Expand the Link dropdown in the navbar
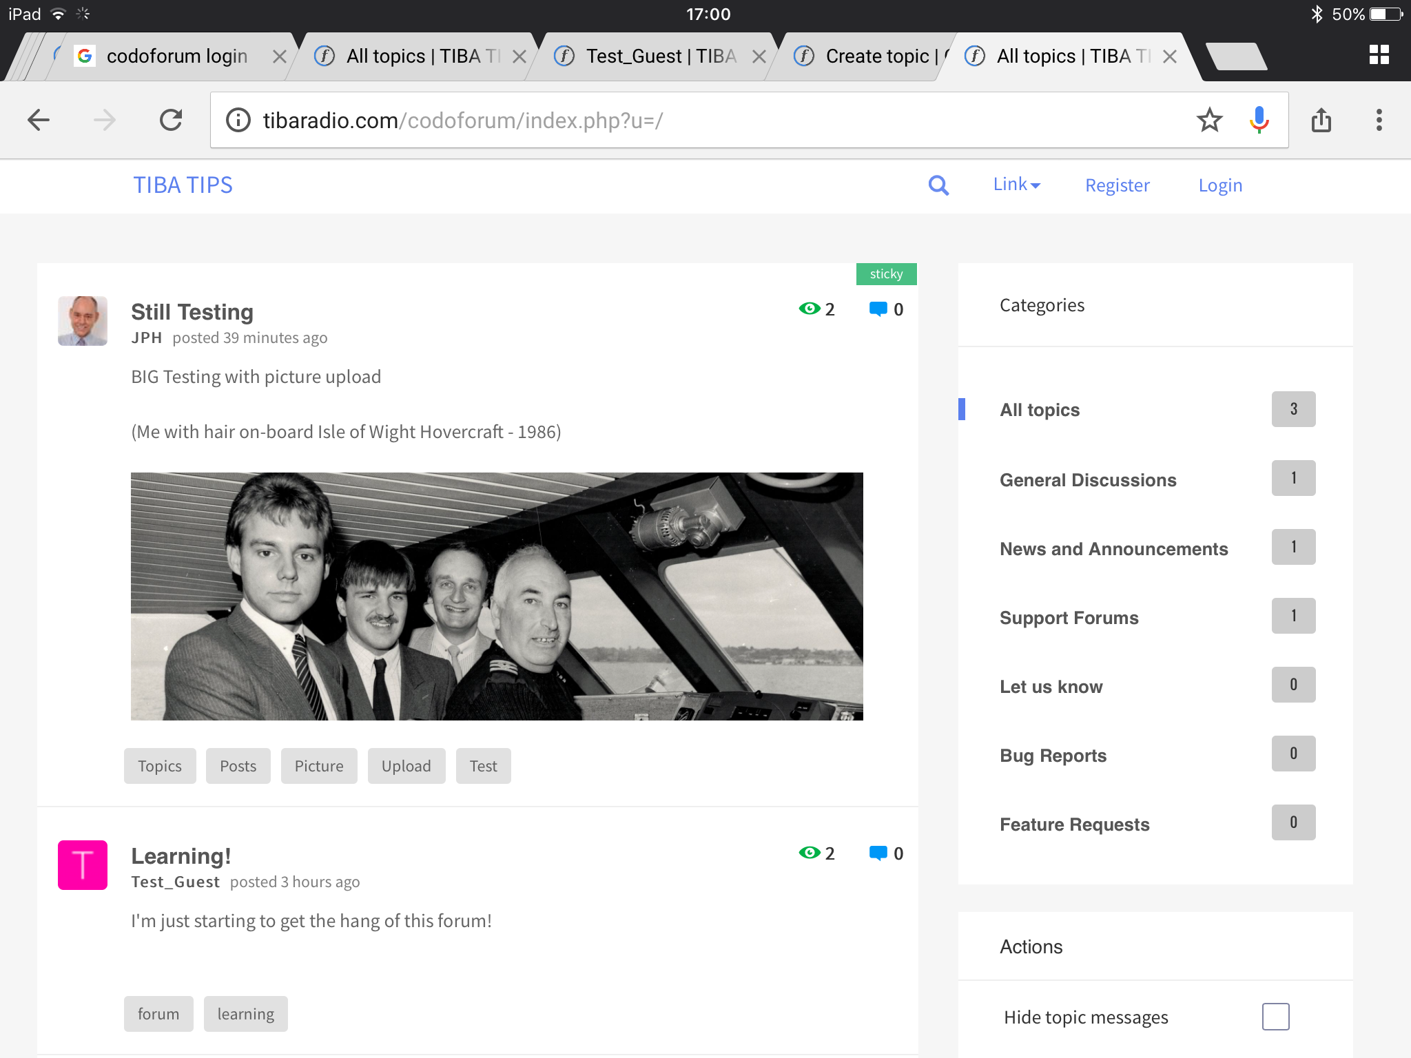This screenshot has width=1411, height=1058. pos(1016,185)
